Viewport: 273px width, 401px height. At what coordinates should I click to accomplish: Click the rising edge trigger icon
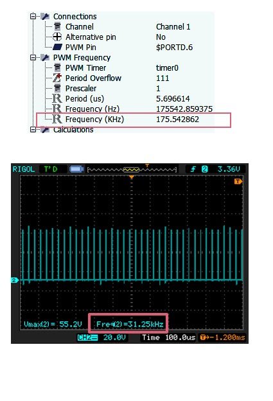(x=193, y=169)
